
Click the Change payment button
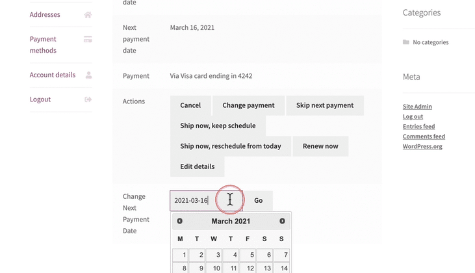[248, 105]
